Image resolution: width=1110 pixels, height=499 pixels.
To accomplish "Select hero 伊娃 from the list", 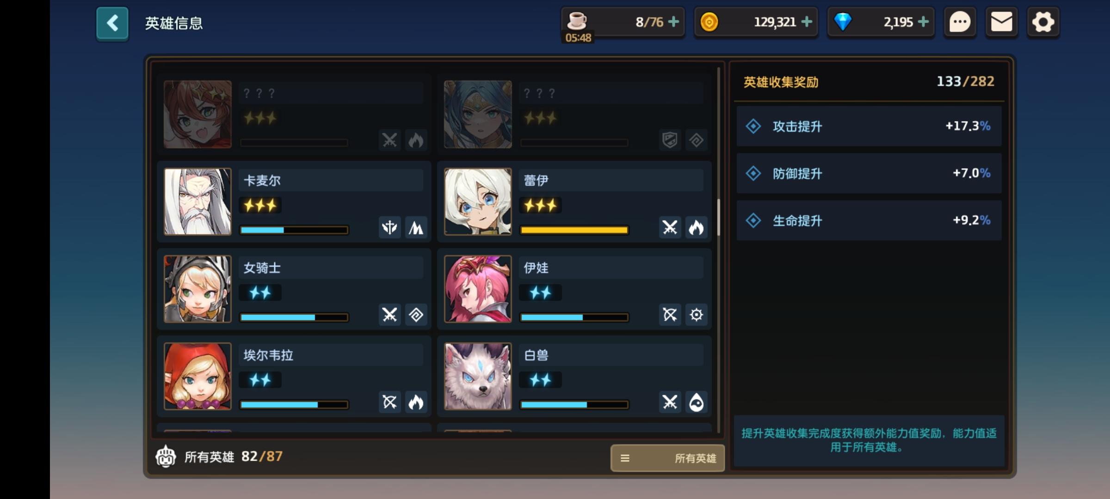I will [574, 289].
